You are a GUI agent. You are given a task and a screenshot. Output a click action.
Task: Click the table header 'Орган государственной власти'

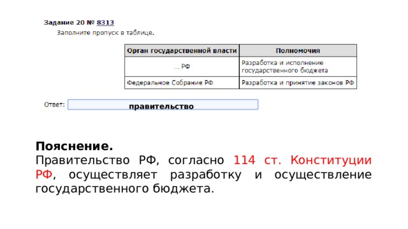[182, 51]
